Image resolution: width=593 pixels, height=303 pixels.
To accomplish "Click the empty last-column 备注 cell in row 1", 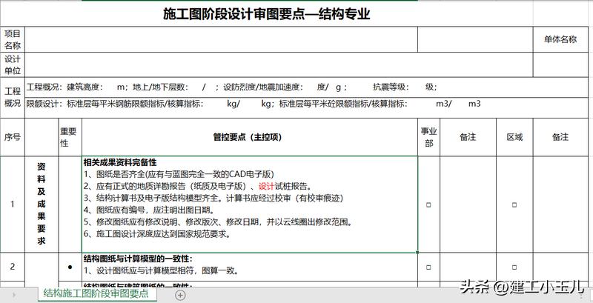I will click(560, 204).
